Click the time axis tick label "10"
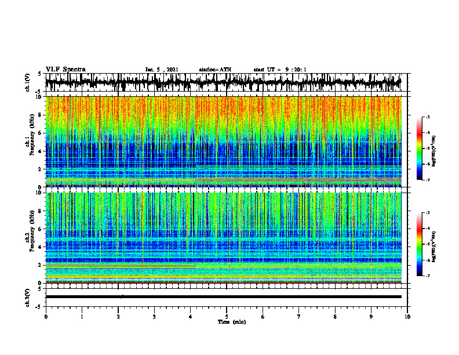 (x=407, y=317)
